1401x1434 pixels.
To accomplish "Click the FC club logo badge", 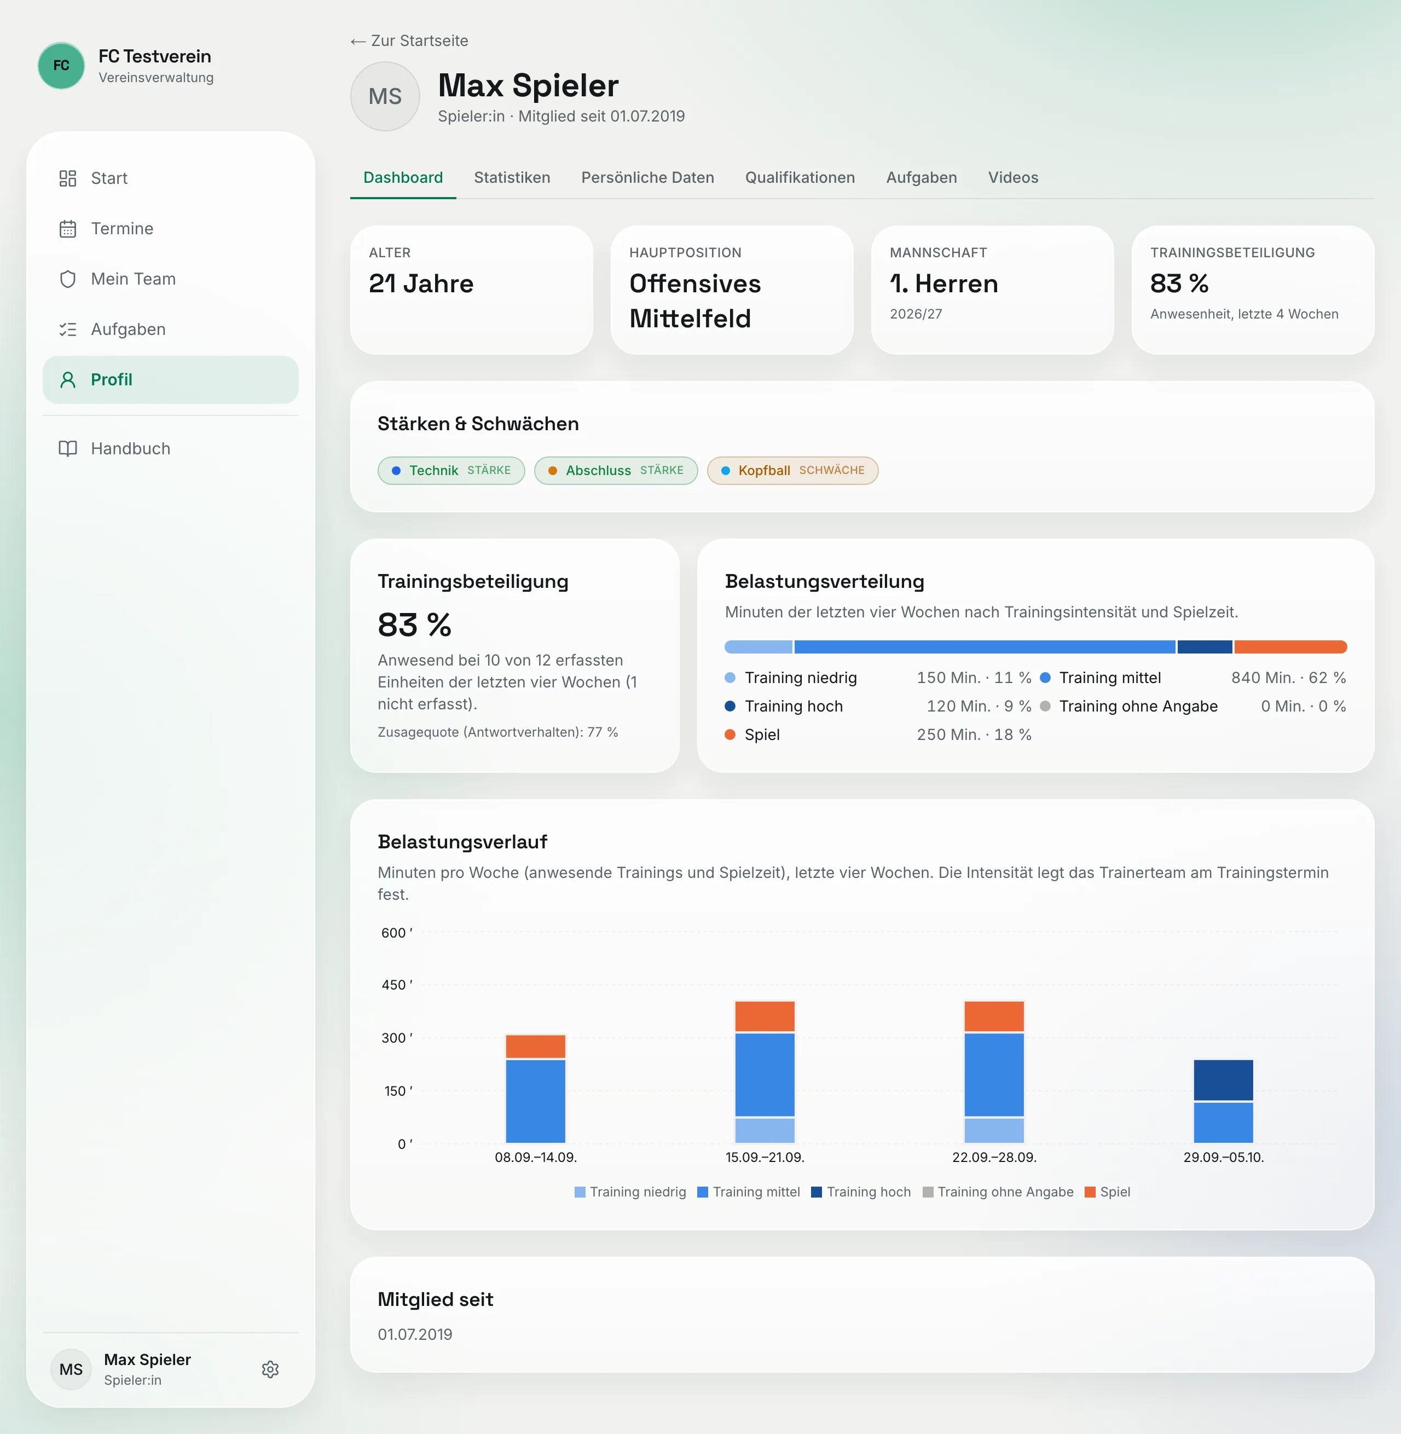I will 61,66.
